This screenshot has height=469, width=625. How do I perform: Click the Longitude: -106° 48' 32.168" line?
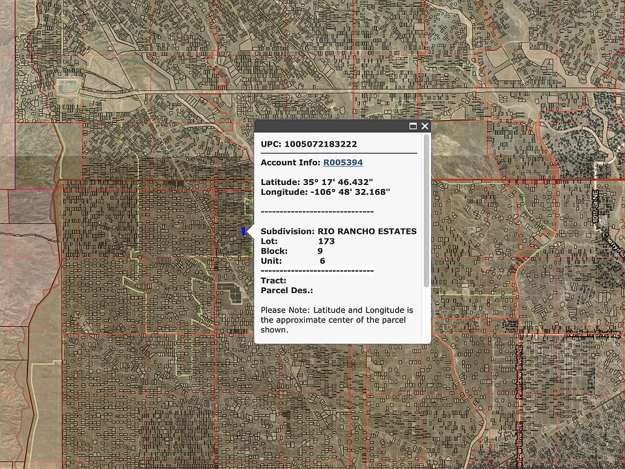pyautogui.click(x=326, y=192)
